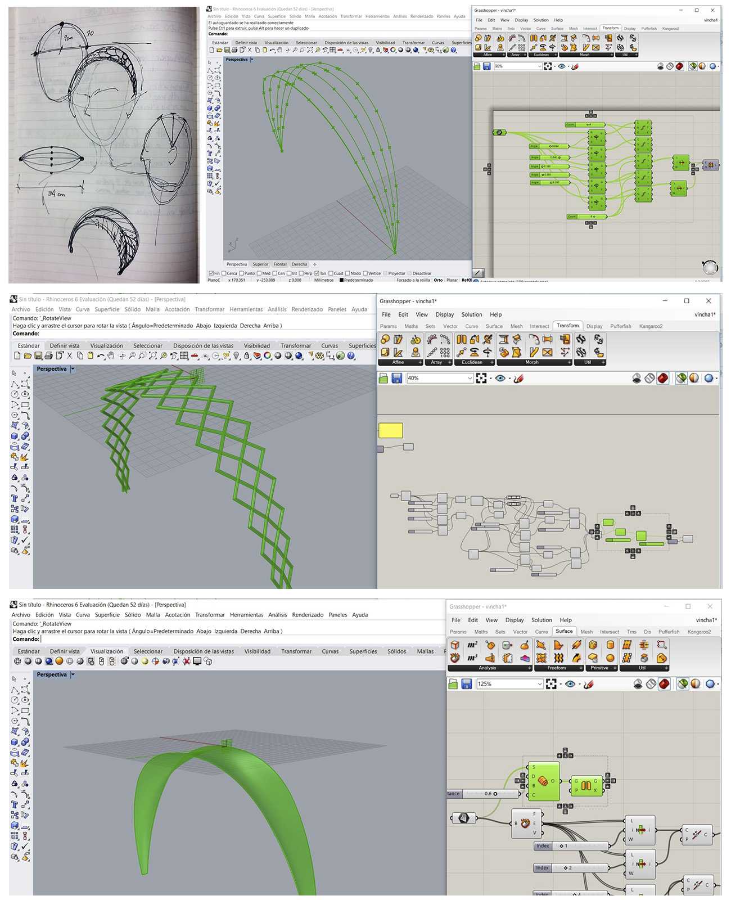Pick the Area (m²) component in bottom Grasshopper
The image size is (731, 900).
472,645
